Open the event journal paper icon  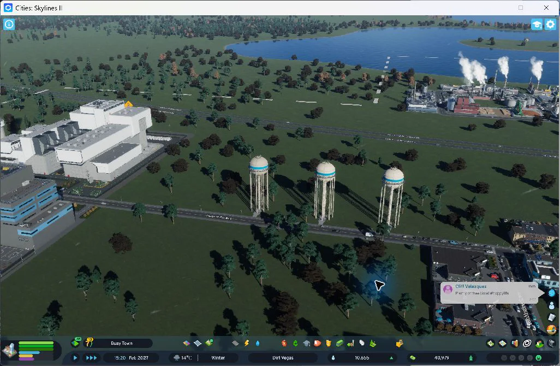552,317
